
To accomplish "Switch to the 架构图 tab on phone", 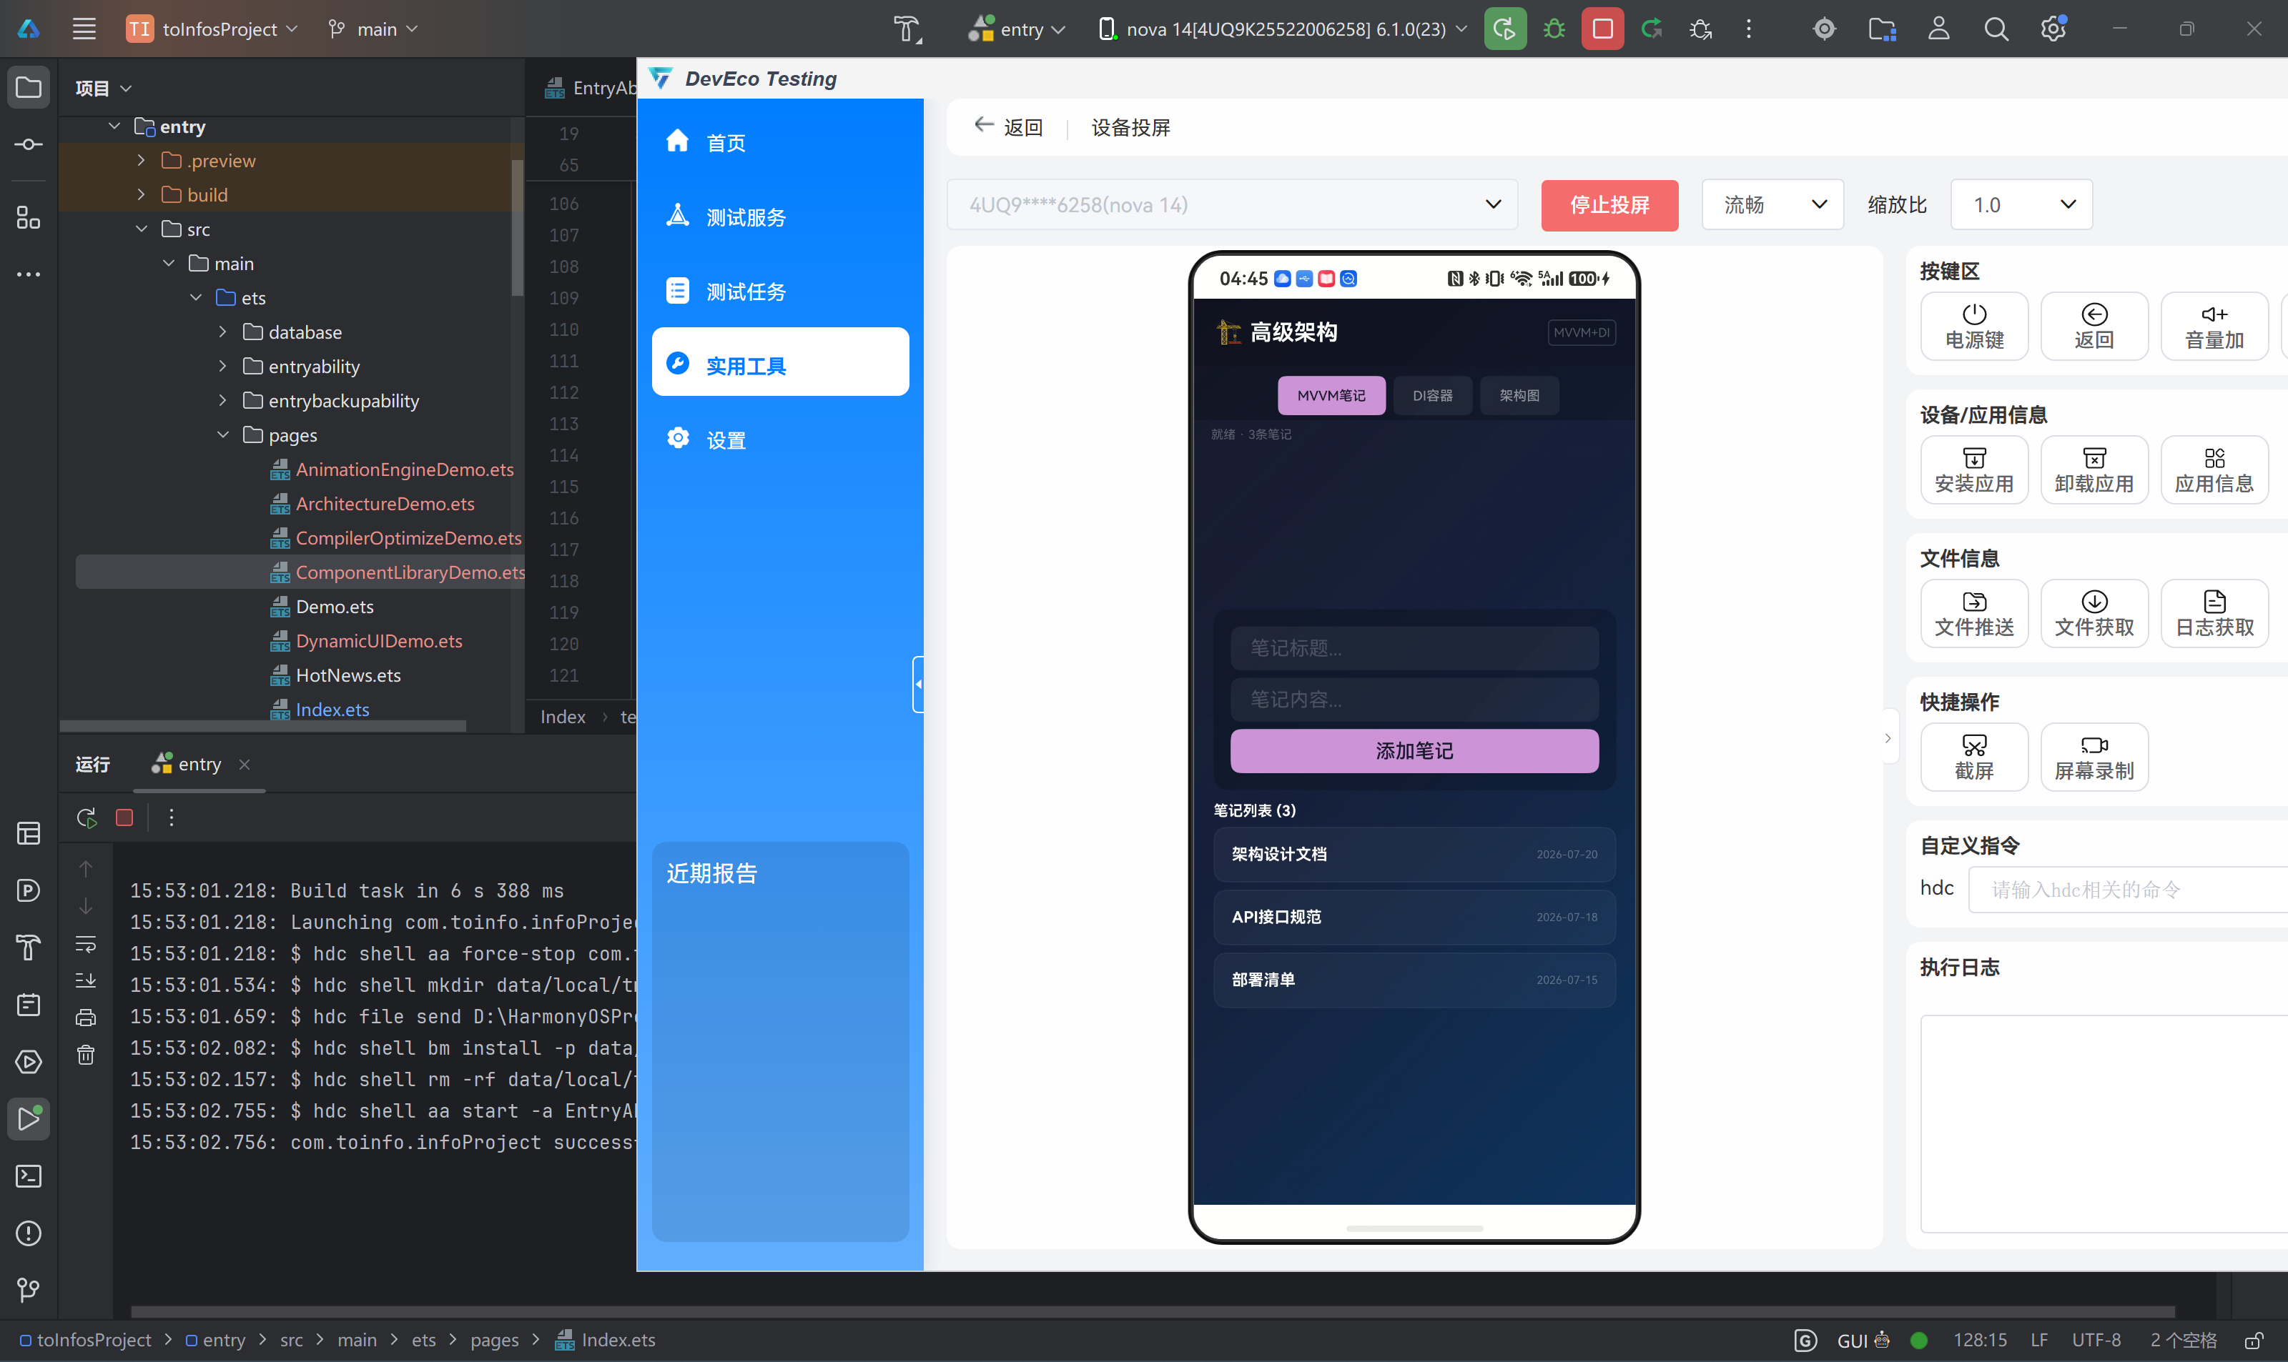I will coord(1519,396).
